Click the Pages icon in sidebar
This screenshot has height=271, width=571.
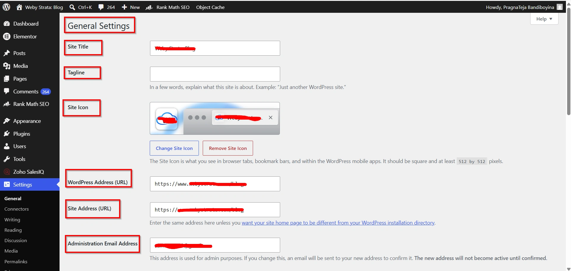(7, 79)
